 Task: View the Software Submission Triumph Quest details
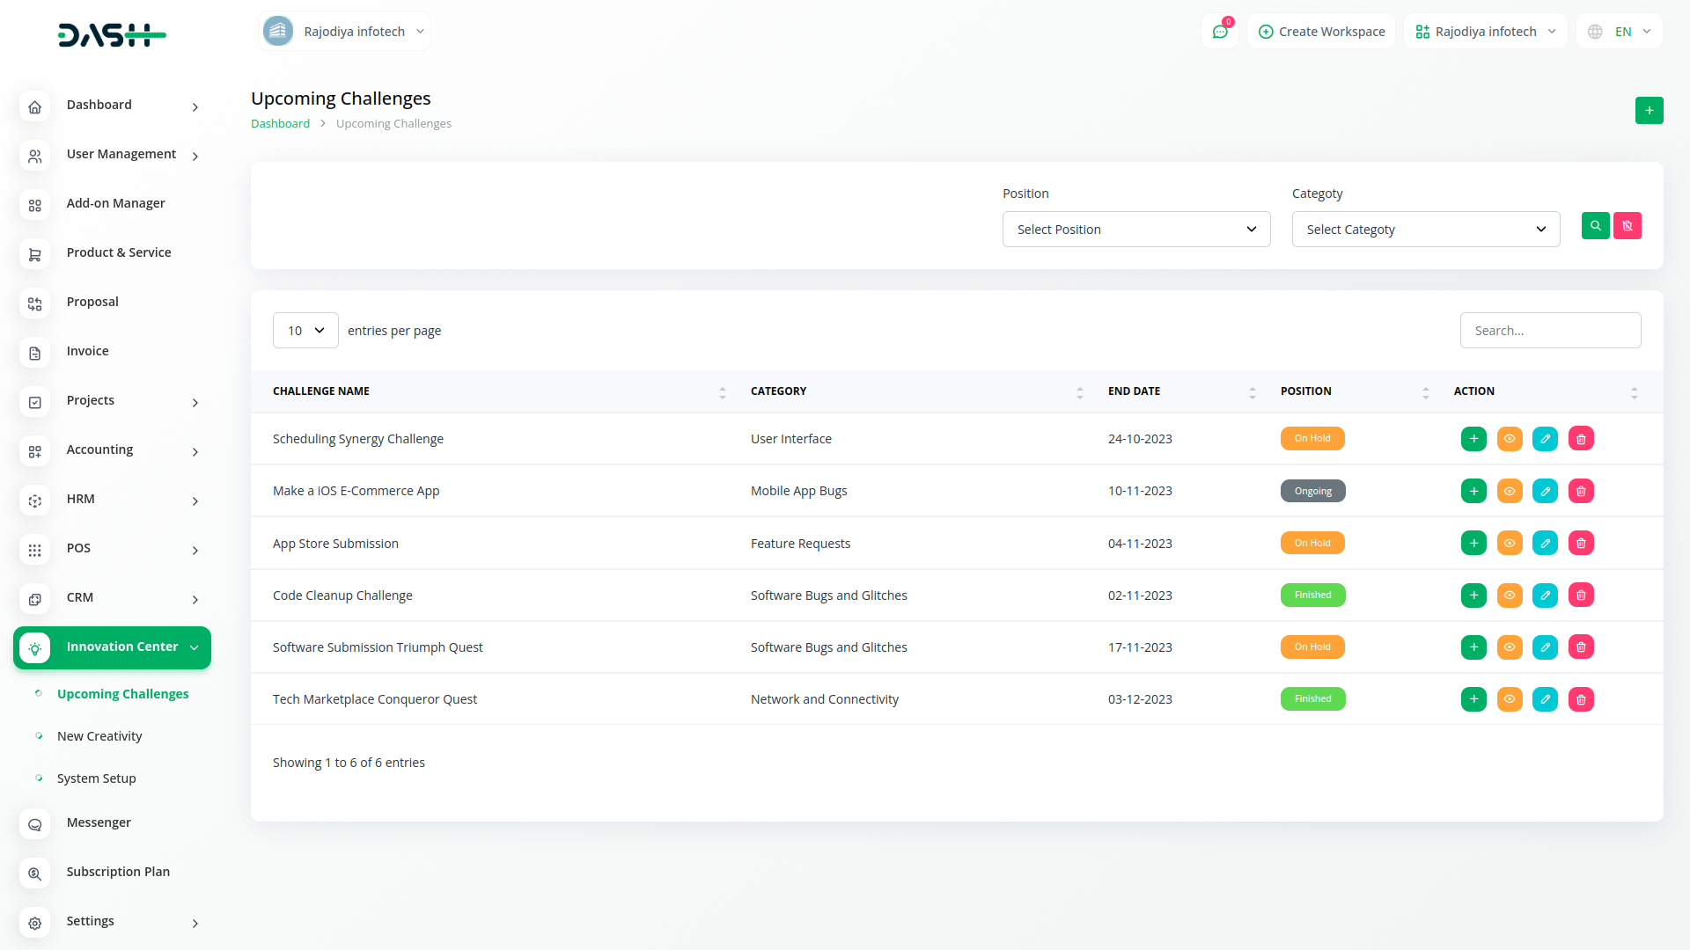(x=1510, y=647)
